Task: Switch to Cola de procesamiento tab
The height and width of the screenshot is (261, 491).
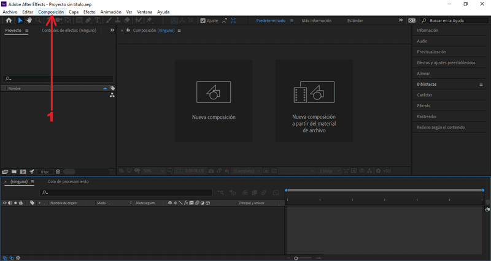Action: click(68, 181)
